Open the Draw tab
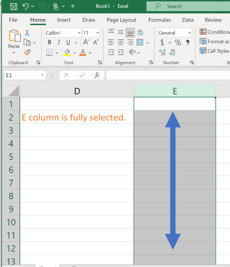The width and height of the screenshot is (230, 267). click(x=89, y=20)
